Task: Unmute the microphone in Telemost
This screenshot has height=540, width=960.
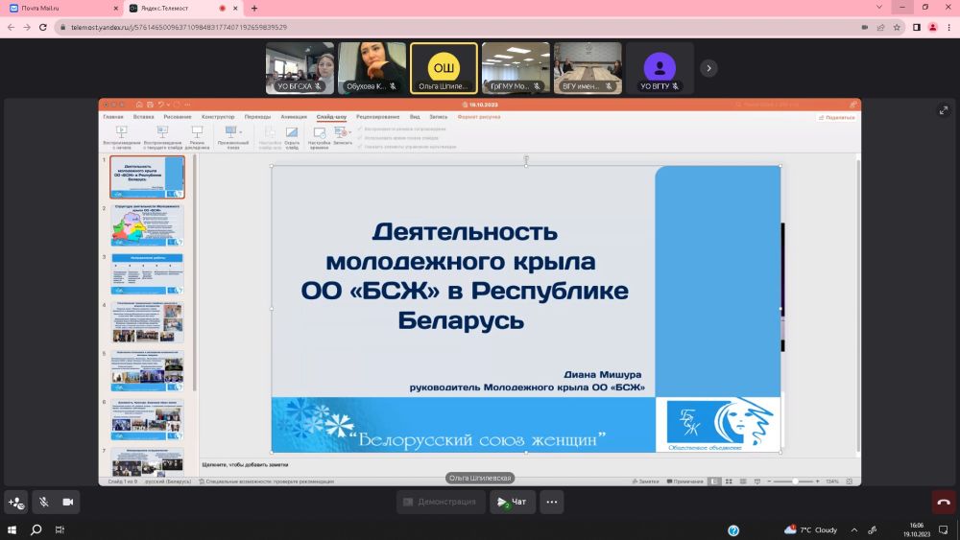Action: pyautogui.click(x=43, y=502)
